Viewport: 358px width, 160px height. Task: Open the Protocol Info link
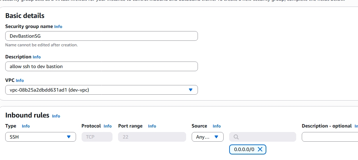coord(108,126)
